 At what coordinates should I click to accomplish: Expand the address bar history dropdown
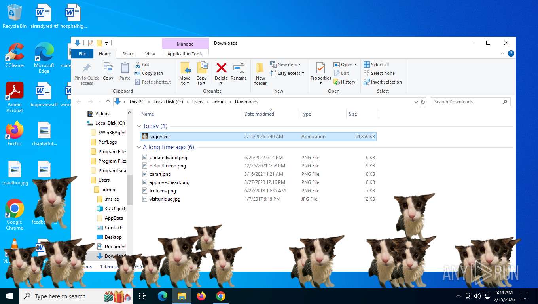416,102
